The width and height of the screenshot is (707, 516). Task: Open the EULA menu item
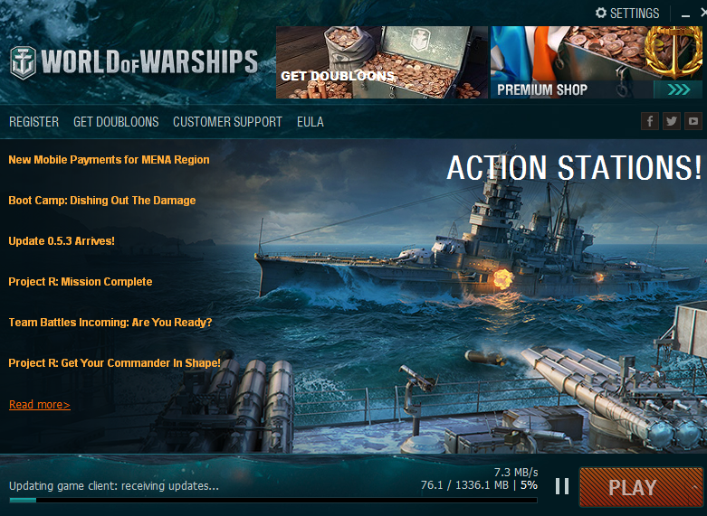[x=311, y=122]
